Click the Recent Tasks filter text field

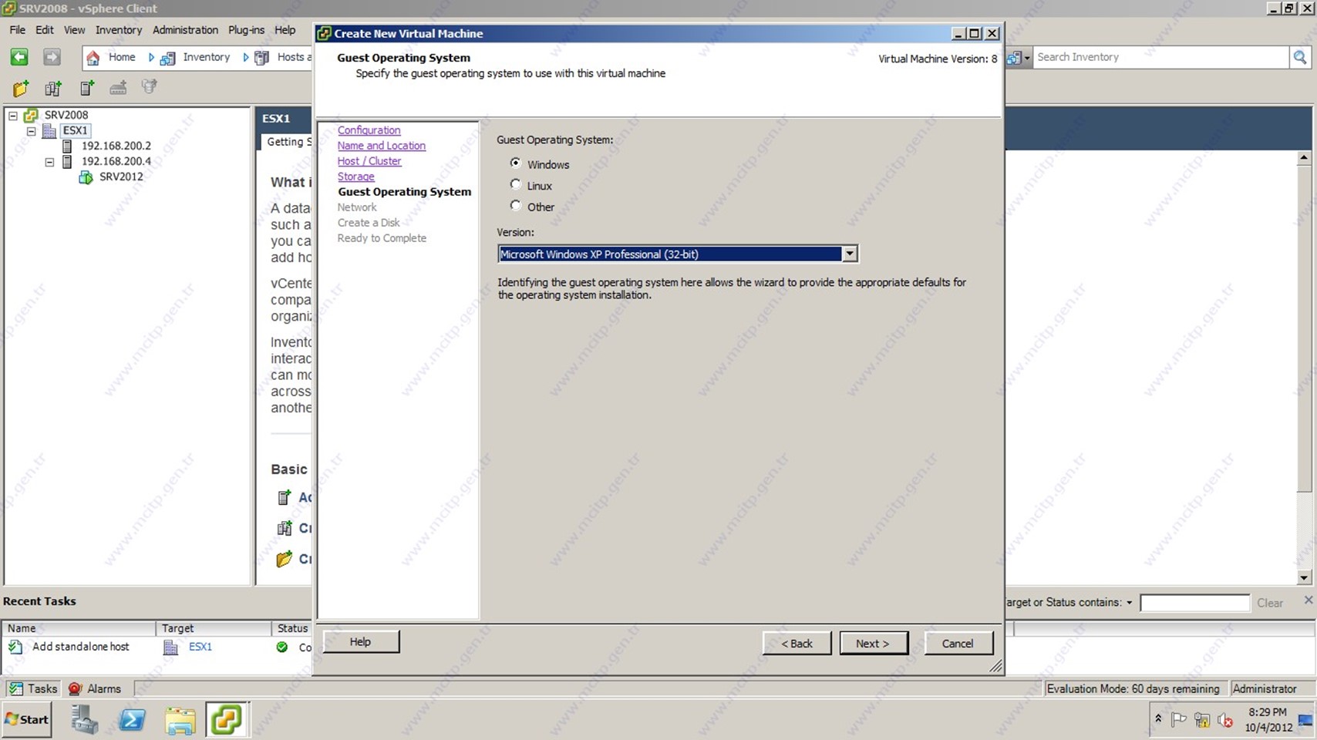pos(1194,603)
